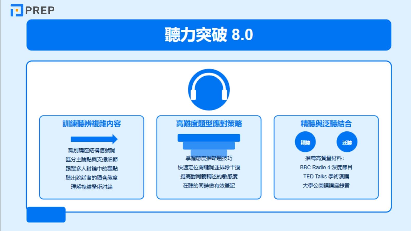Click the line 提高對同義轉述的敏感度
This screenshot has height=231, width=411.
point(209,177)
